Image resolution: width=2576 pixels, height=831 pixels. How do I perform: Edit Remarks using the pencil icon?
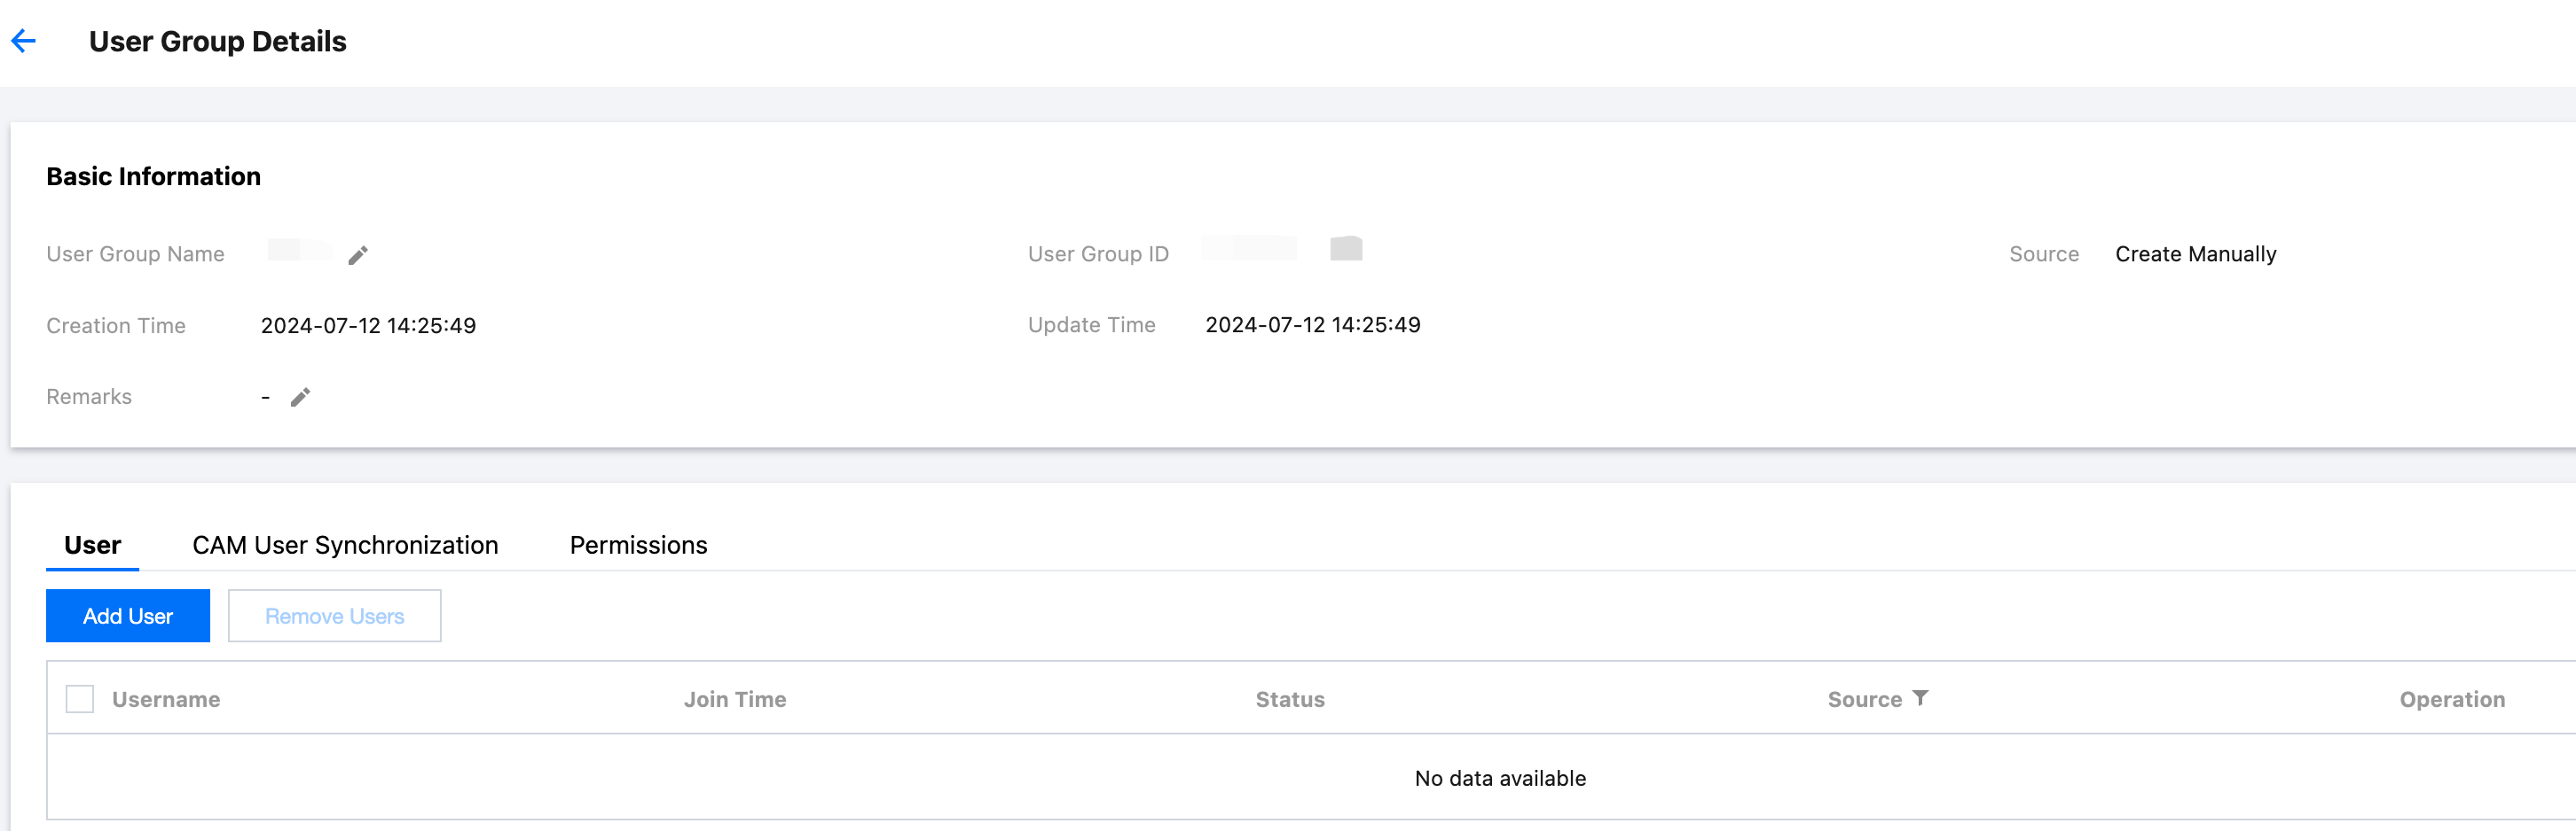pos(300,398)
